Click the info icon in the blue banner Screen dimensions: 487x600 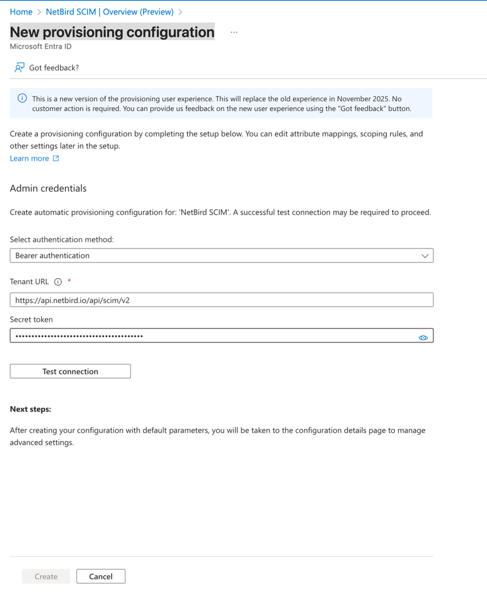tap(22, 98)
